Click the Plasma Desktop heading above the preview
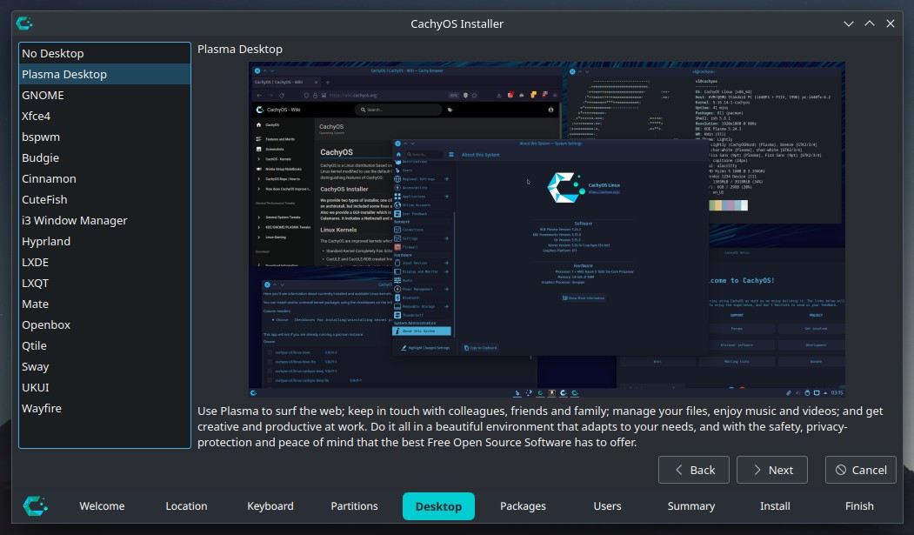 point(239,49)
